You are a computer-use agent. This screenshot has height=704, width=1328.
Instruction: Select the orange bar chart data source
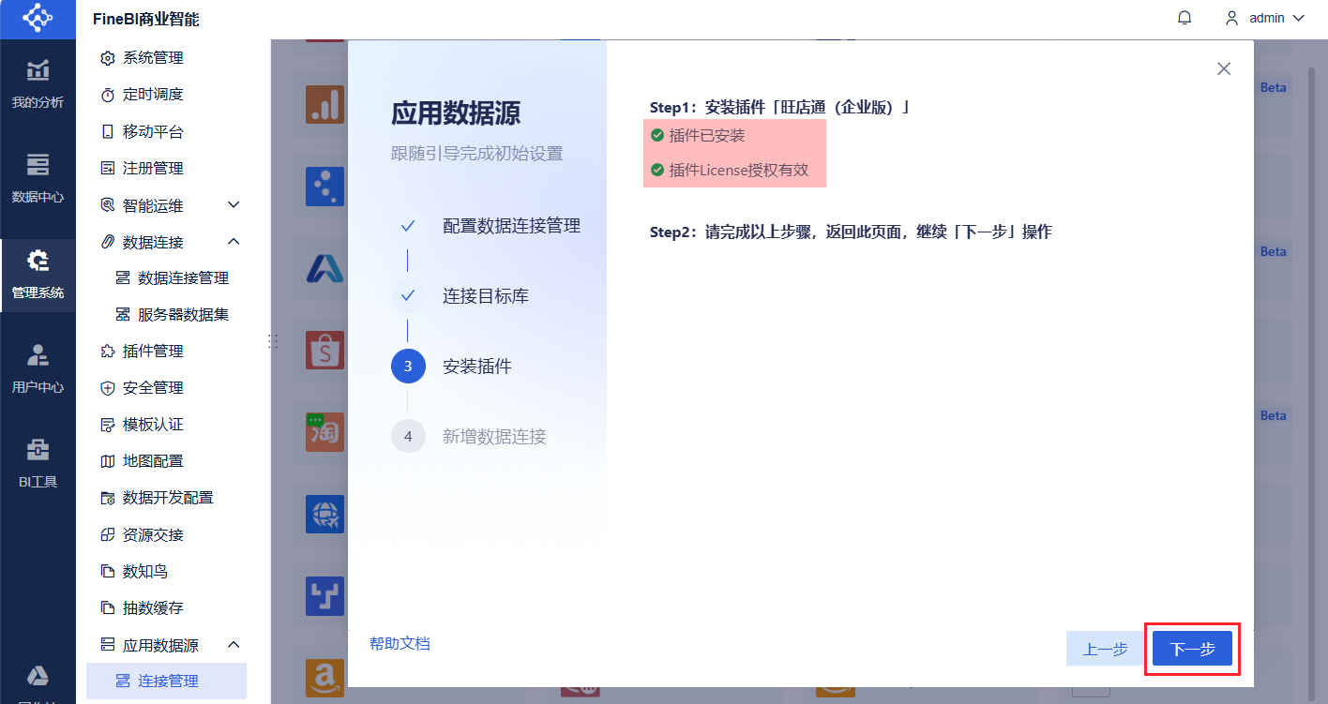click(x=324, y=104)
